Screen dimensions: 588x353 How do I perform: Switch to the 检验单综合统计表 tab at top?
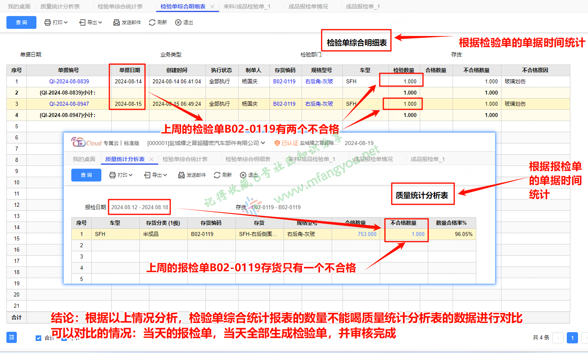coord(120,6)
